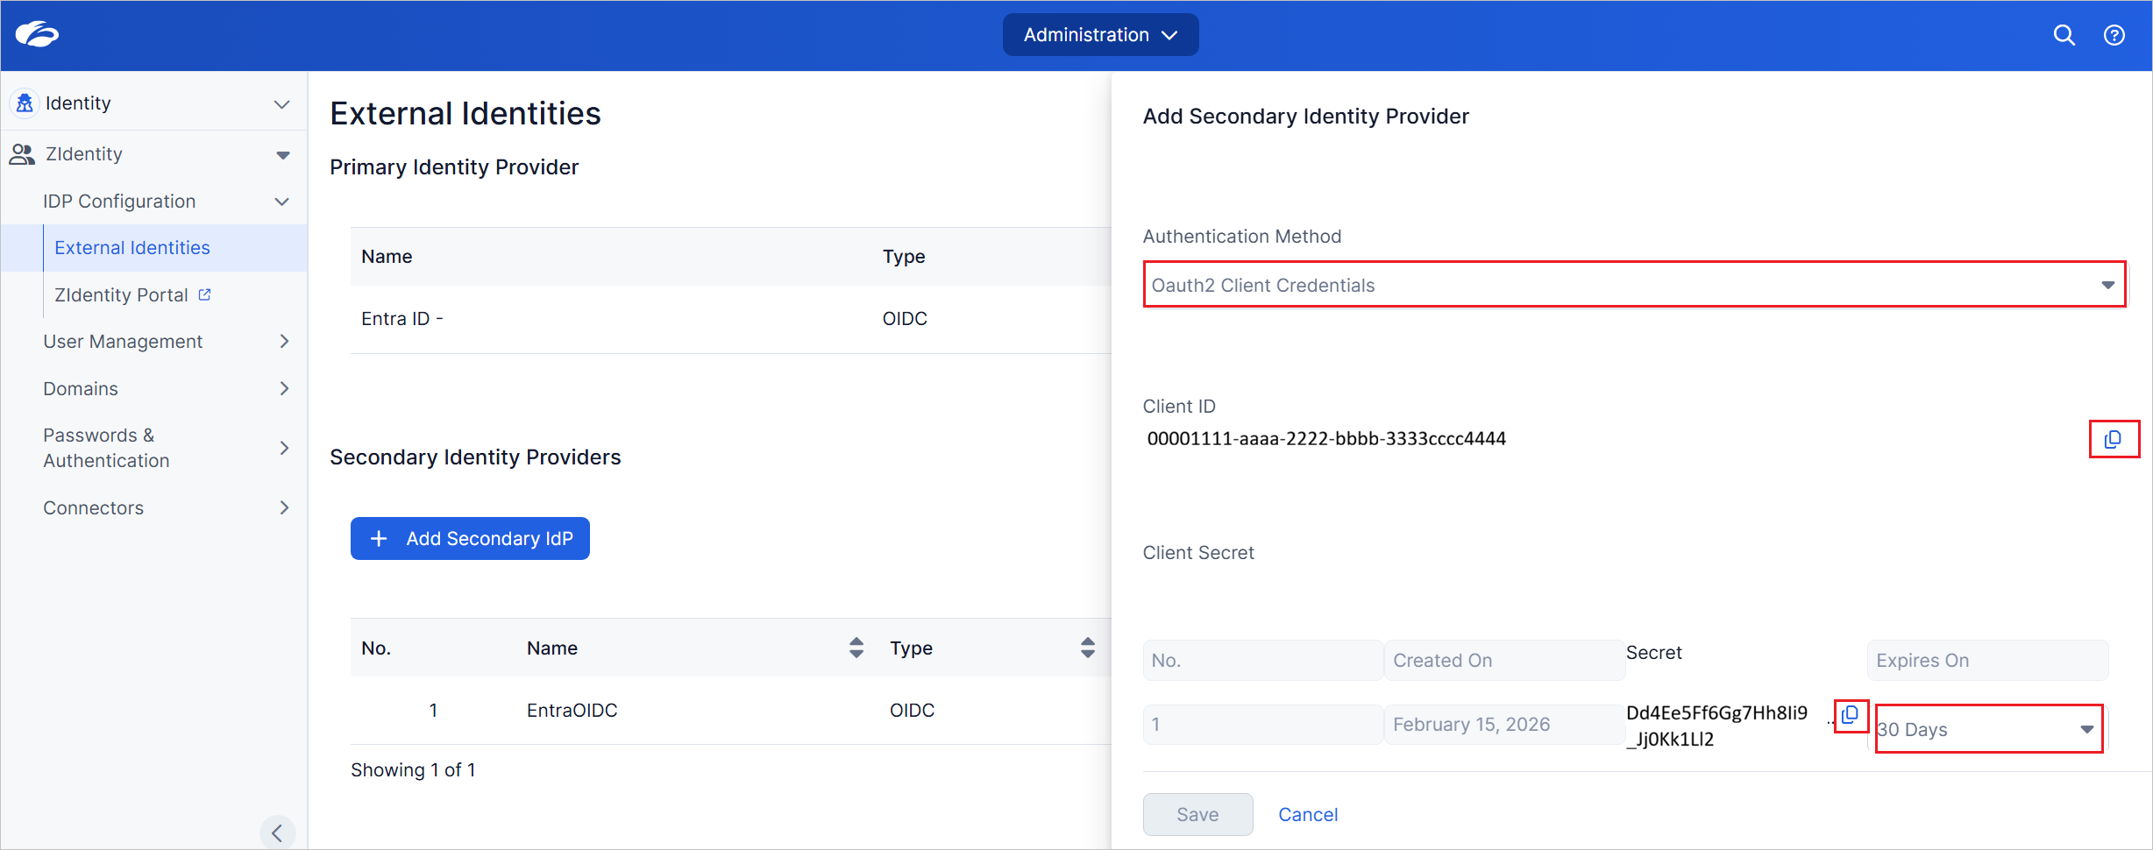Screen dimensions: 2153x850
Task: Click external link icon beside ZIdentity Portal
Action: click(205, 294)
